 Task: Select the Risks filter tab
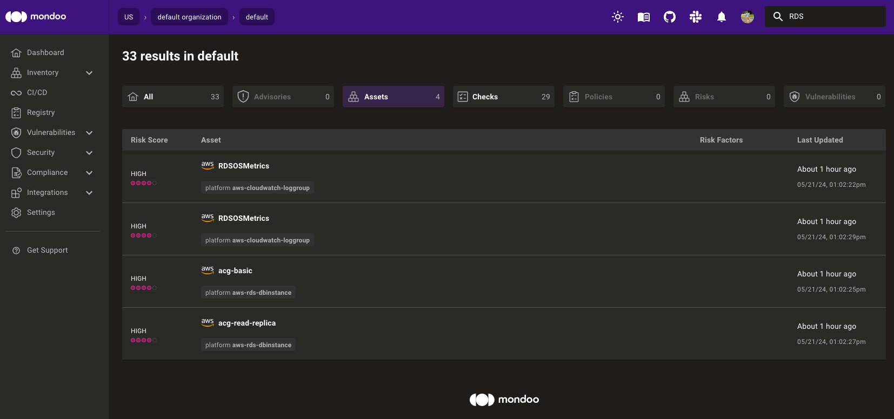[724, 97]
